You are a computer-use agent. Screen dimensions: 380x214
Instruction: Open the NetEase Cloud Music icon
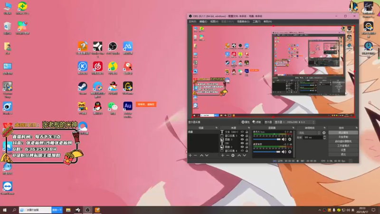click(x=97, y=68)
